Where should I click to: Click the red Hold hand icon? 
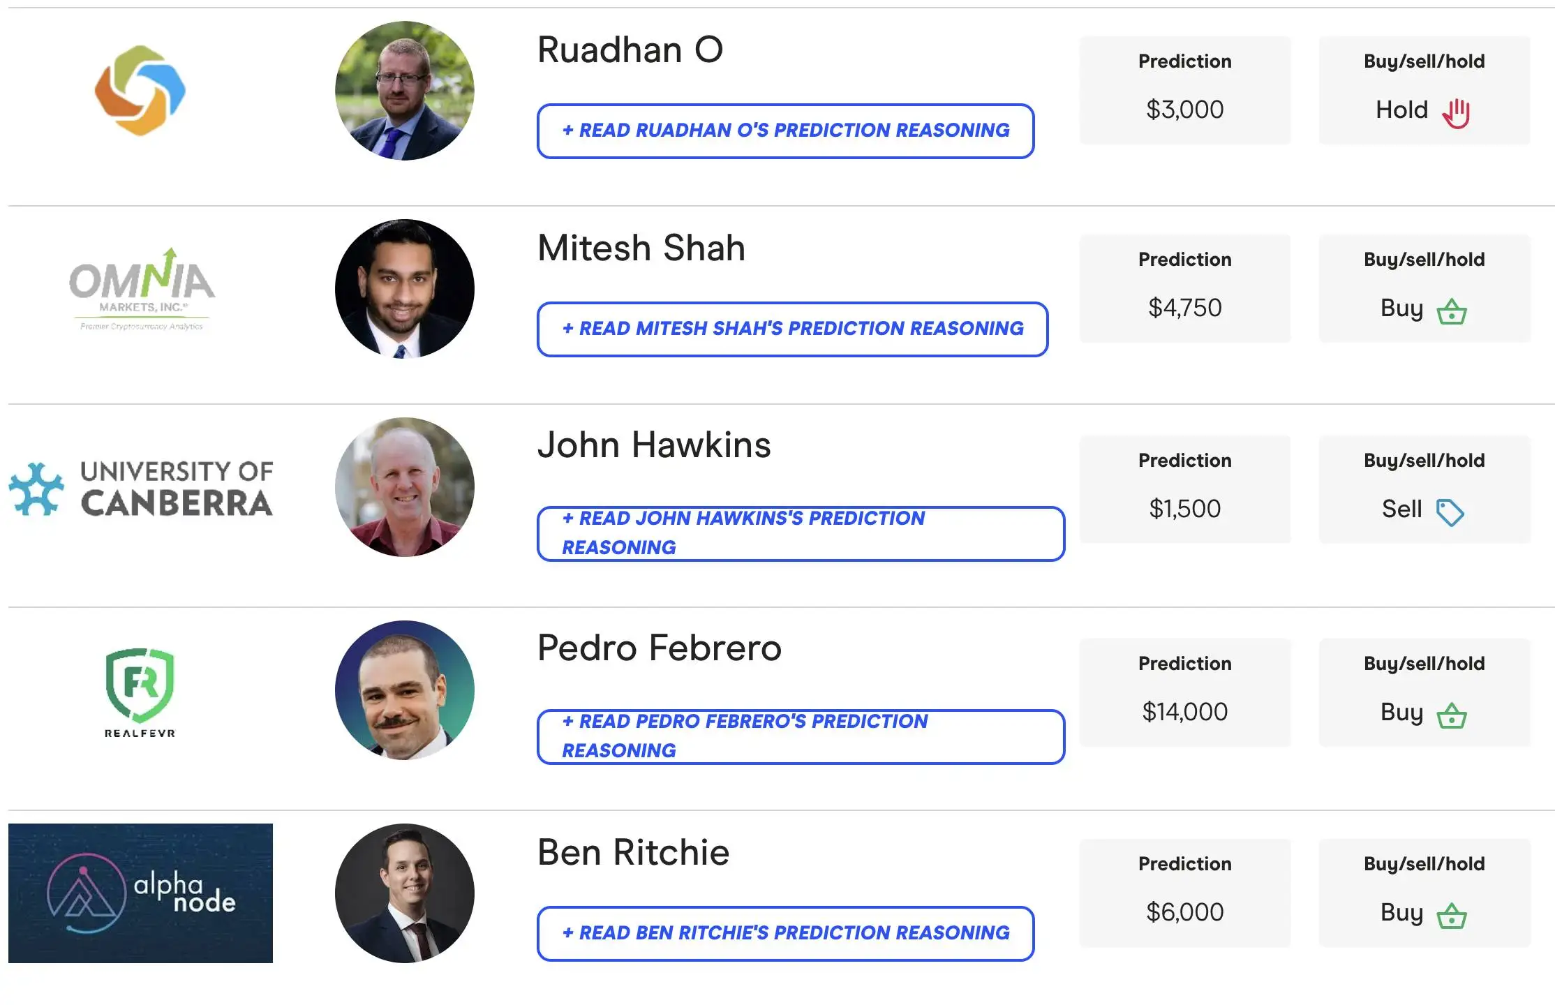(x=1456, y=112)
